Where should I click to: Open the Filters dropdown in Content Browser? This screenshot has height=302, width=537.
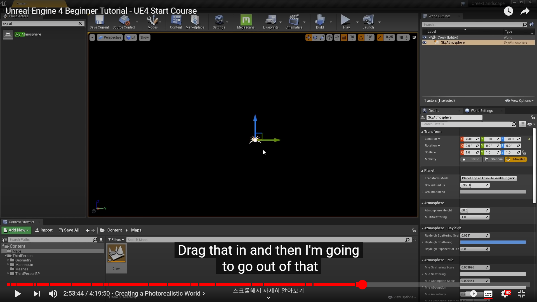[116, 240]
